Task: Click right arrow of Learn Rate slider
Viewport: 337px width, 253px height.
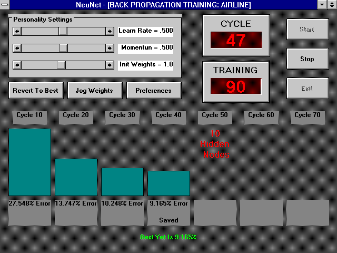Action: pos(110,32)
